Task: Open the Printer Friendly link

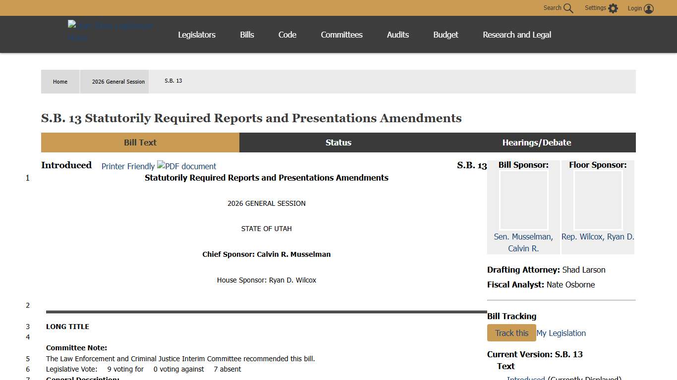Action: tap(128, 166)
